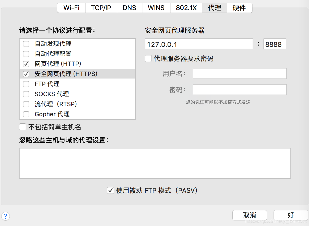The image size is (309, 226).
Task: Uncheck the 安全网页代理 (HTTPS) checkbox
Action: pyautogui.click(x=26, y=74)
